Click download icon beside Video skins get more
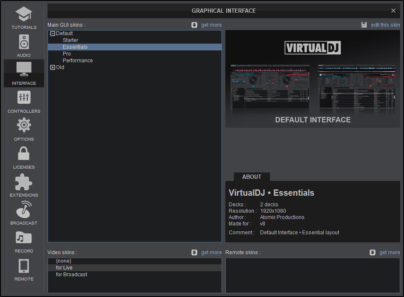 click(x=194, y=253)
